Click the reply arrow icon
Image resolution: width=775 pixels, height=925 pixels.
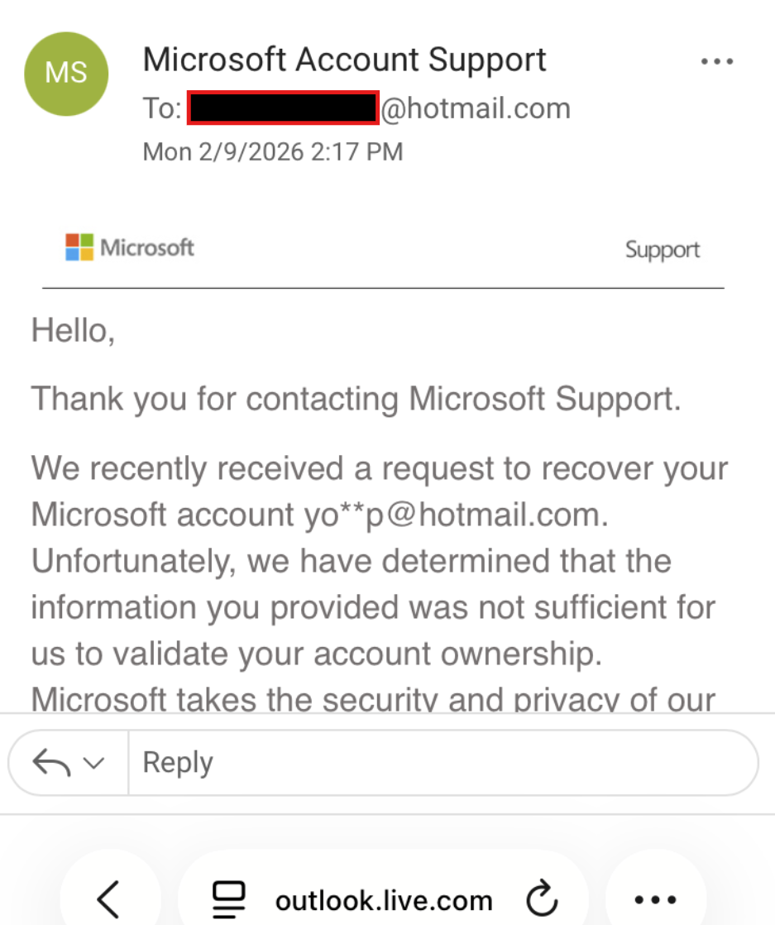click(x=51, y=762)
